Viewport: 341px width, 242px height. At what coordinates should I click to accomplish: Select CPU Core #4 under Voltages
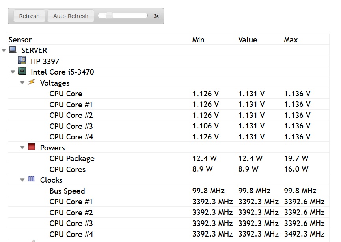click(169, 137)
